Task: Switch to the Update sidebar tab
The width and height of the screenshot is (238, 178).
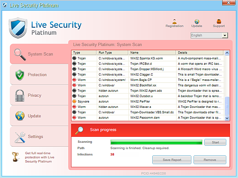Action: click(39, 116)
